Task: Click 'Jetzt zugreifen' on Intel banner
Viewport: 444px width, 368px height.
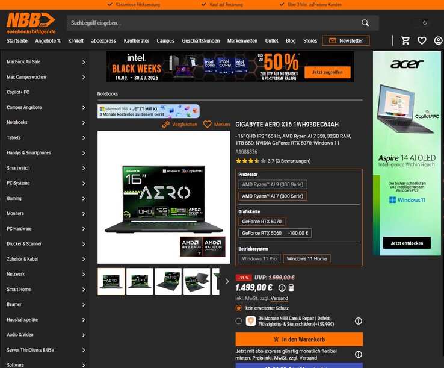Action: coord(327,72)
